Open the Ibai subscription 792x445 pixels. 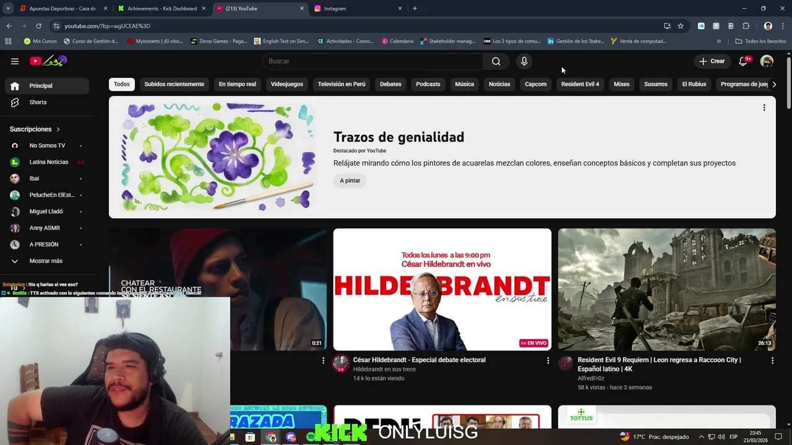(x=47, y=179)
